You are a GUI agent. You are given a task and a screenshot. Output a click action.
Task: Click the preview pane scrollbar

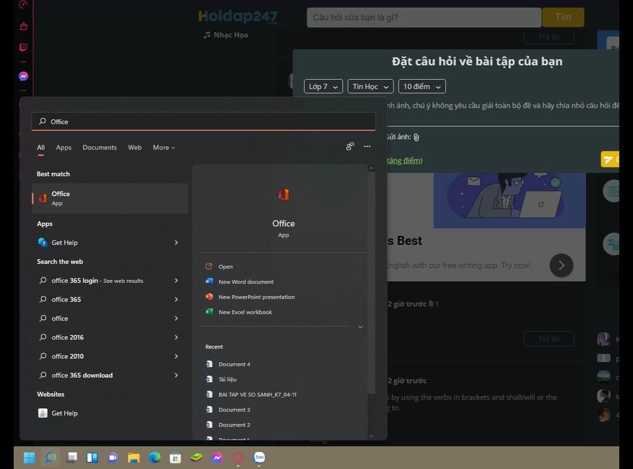372,282
